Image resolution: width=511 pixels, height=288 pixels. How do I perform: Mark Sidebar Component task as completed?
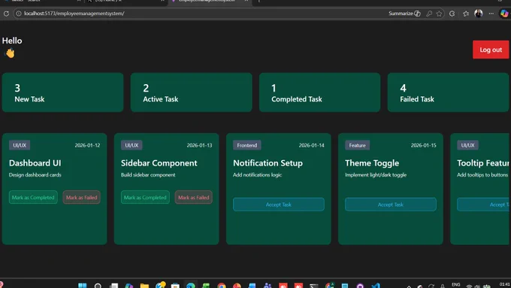click(x=145, y=197)
